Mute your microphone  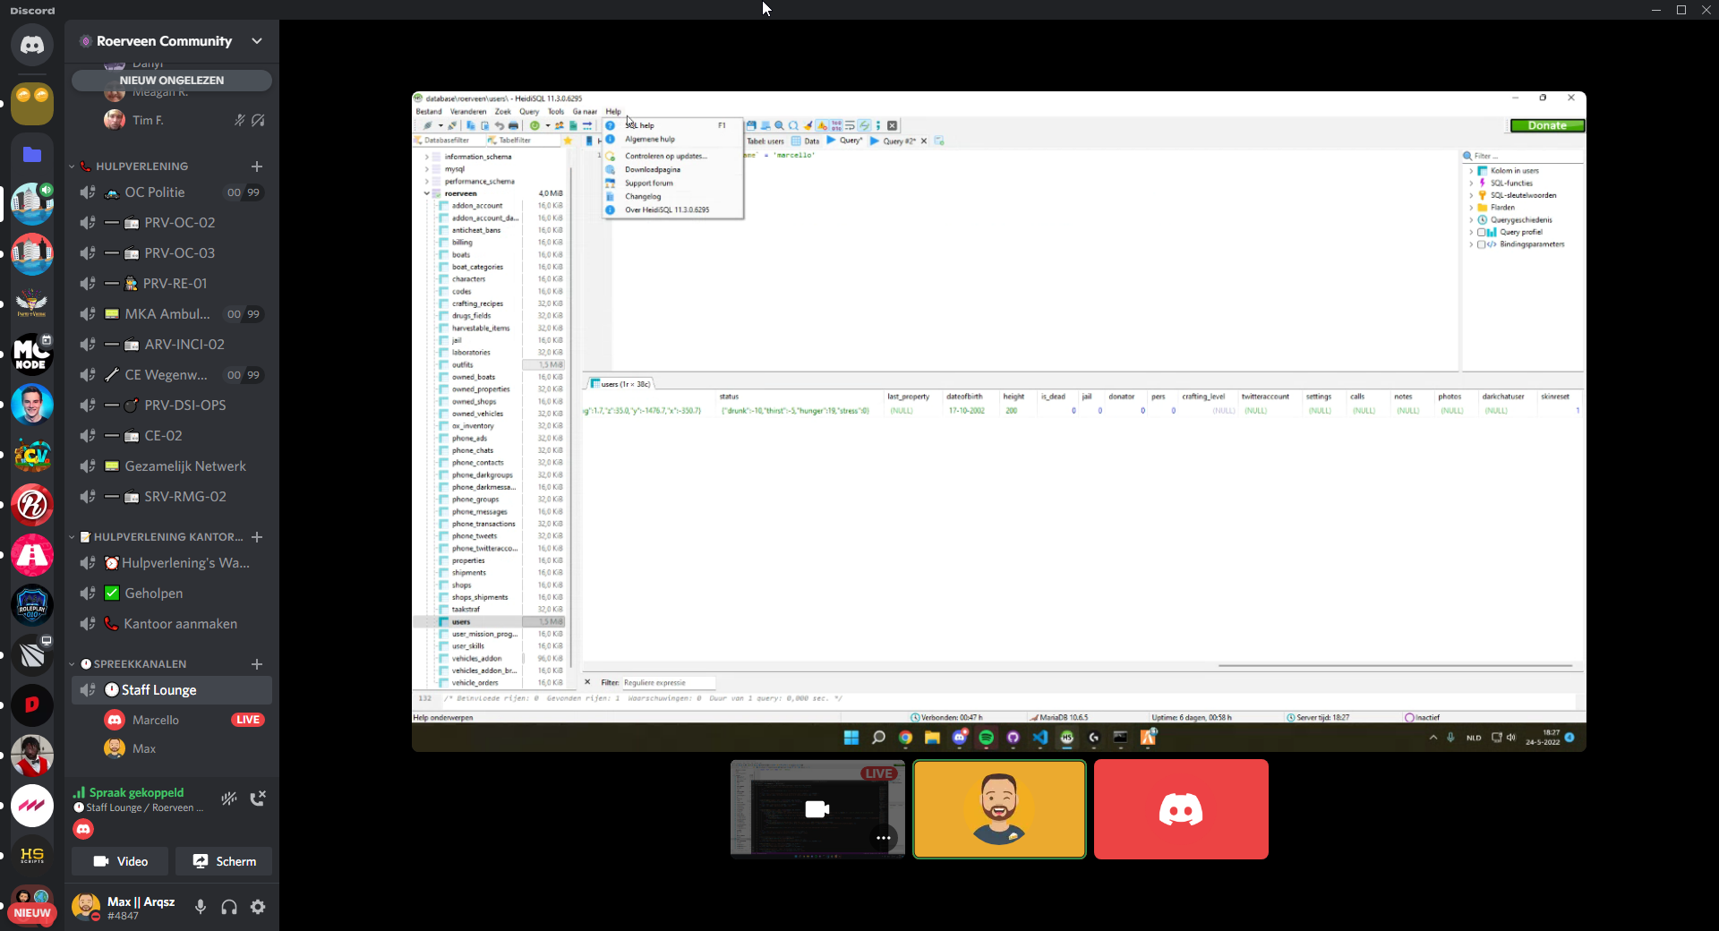(x=201, y=907)
